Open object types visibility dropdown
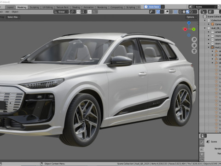221x166 pixels. click(152, 12)
